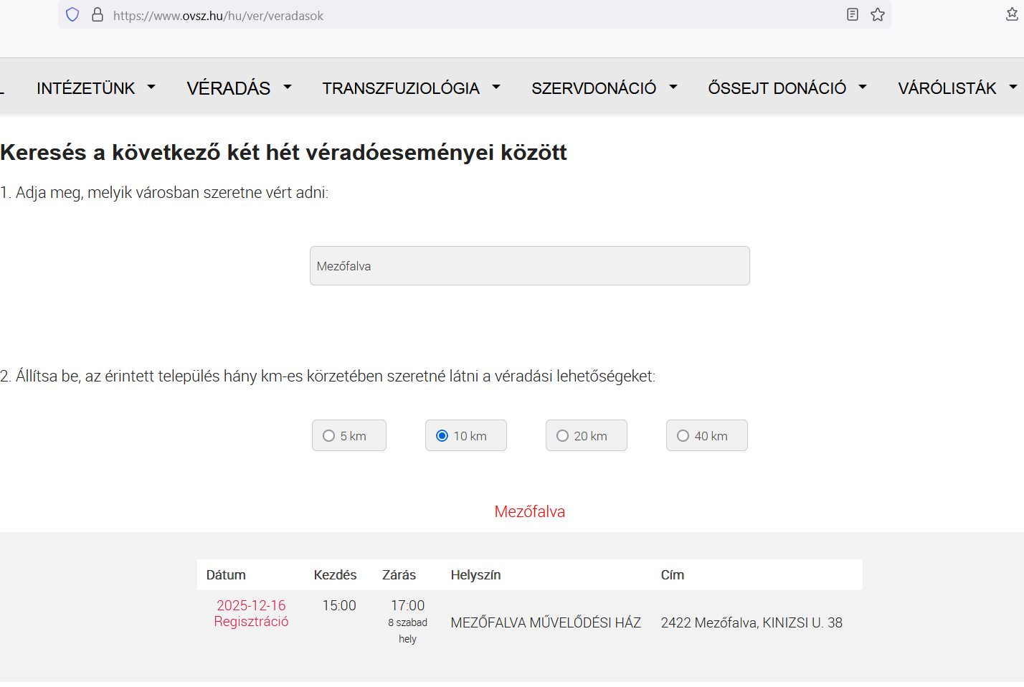The width and height of the screenshot is (1024, 687).
Task: Expand the SZERVDONÁCIÓ dropdown arrow
Action: point(673,87)
